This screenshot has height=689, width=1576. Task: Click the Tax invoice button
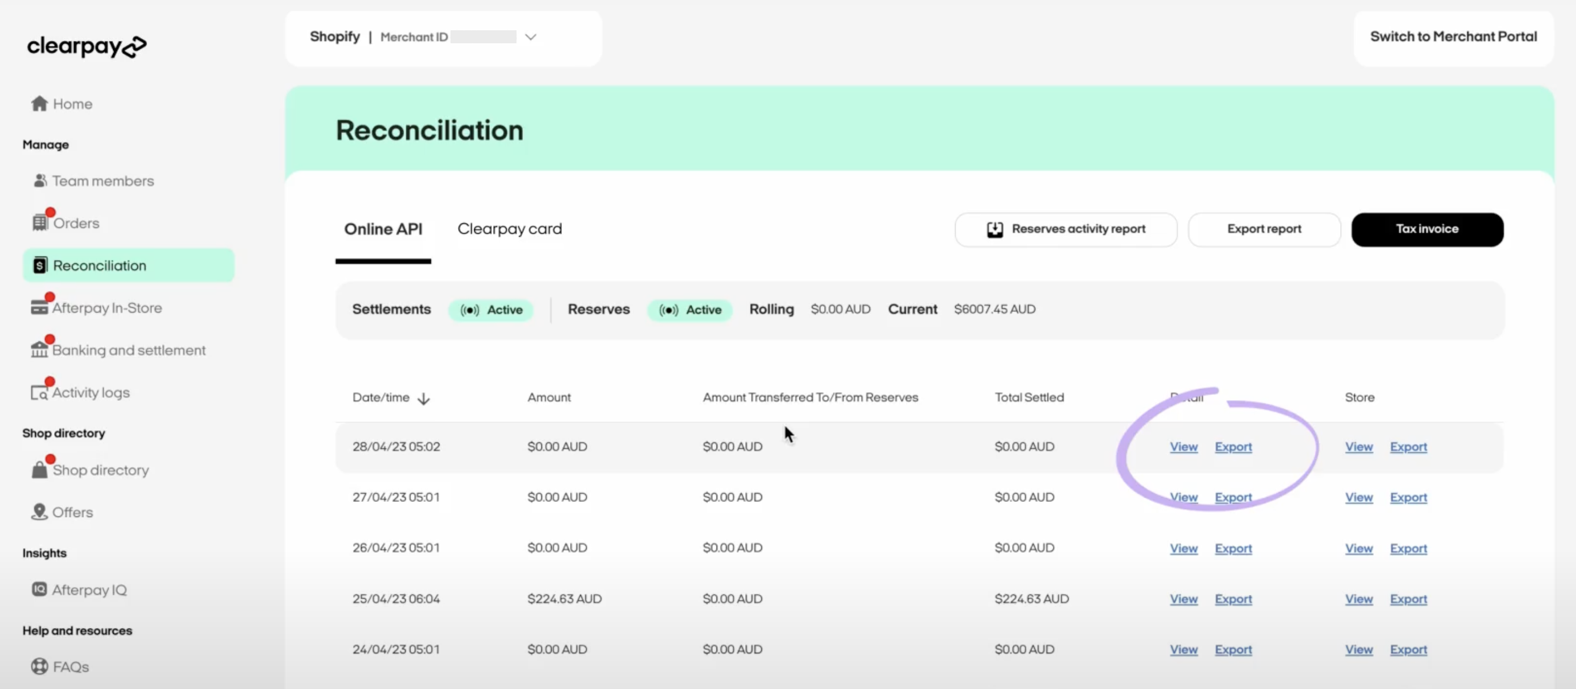[1427, 229]
